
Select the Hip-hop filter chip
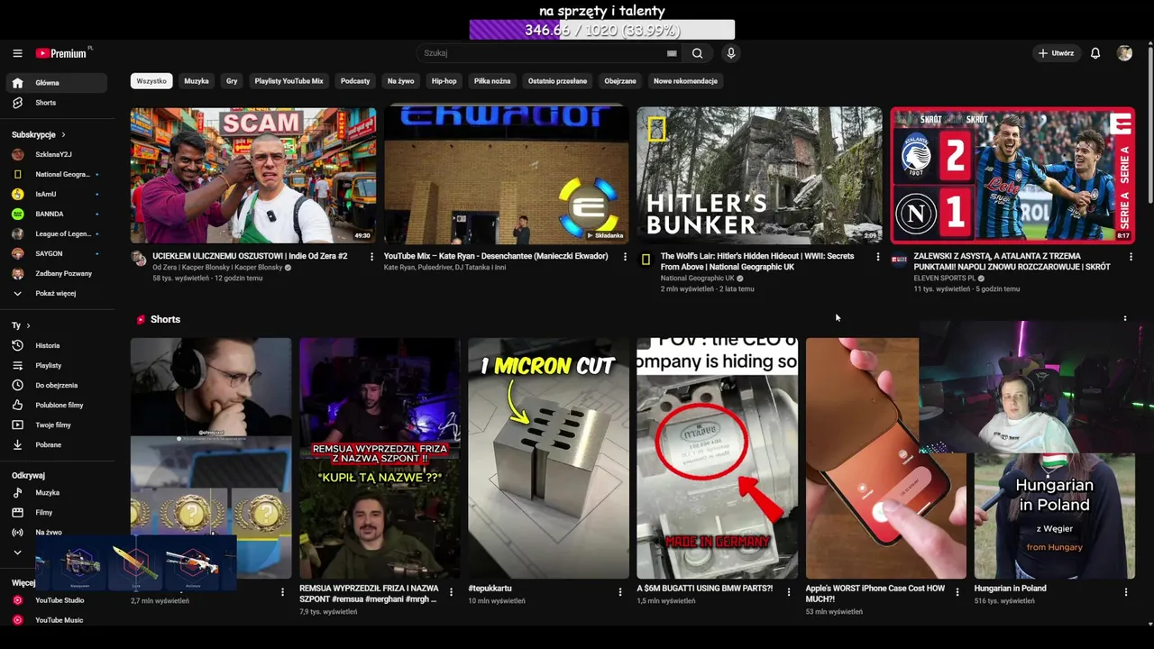444,81
